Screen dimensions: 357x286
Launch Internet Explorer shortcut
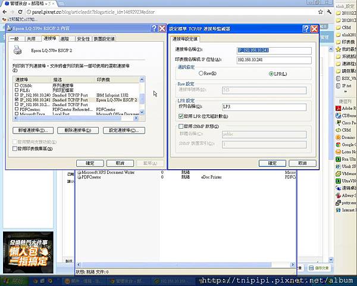(346, 210)
